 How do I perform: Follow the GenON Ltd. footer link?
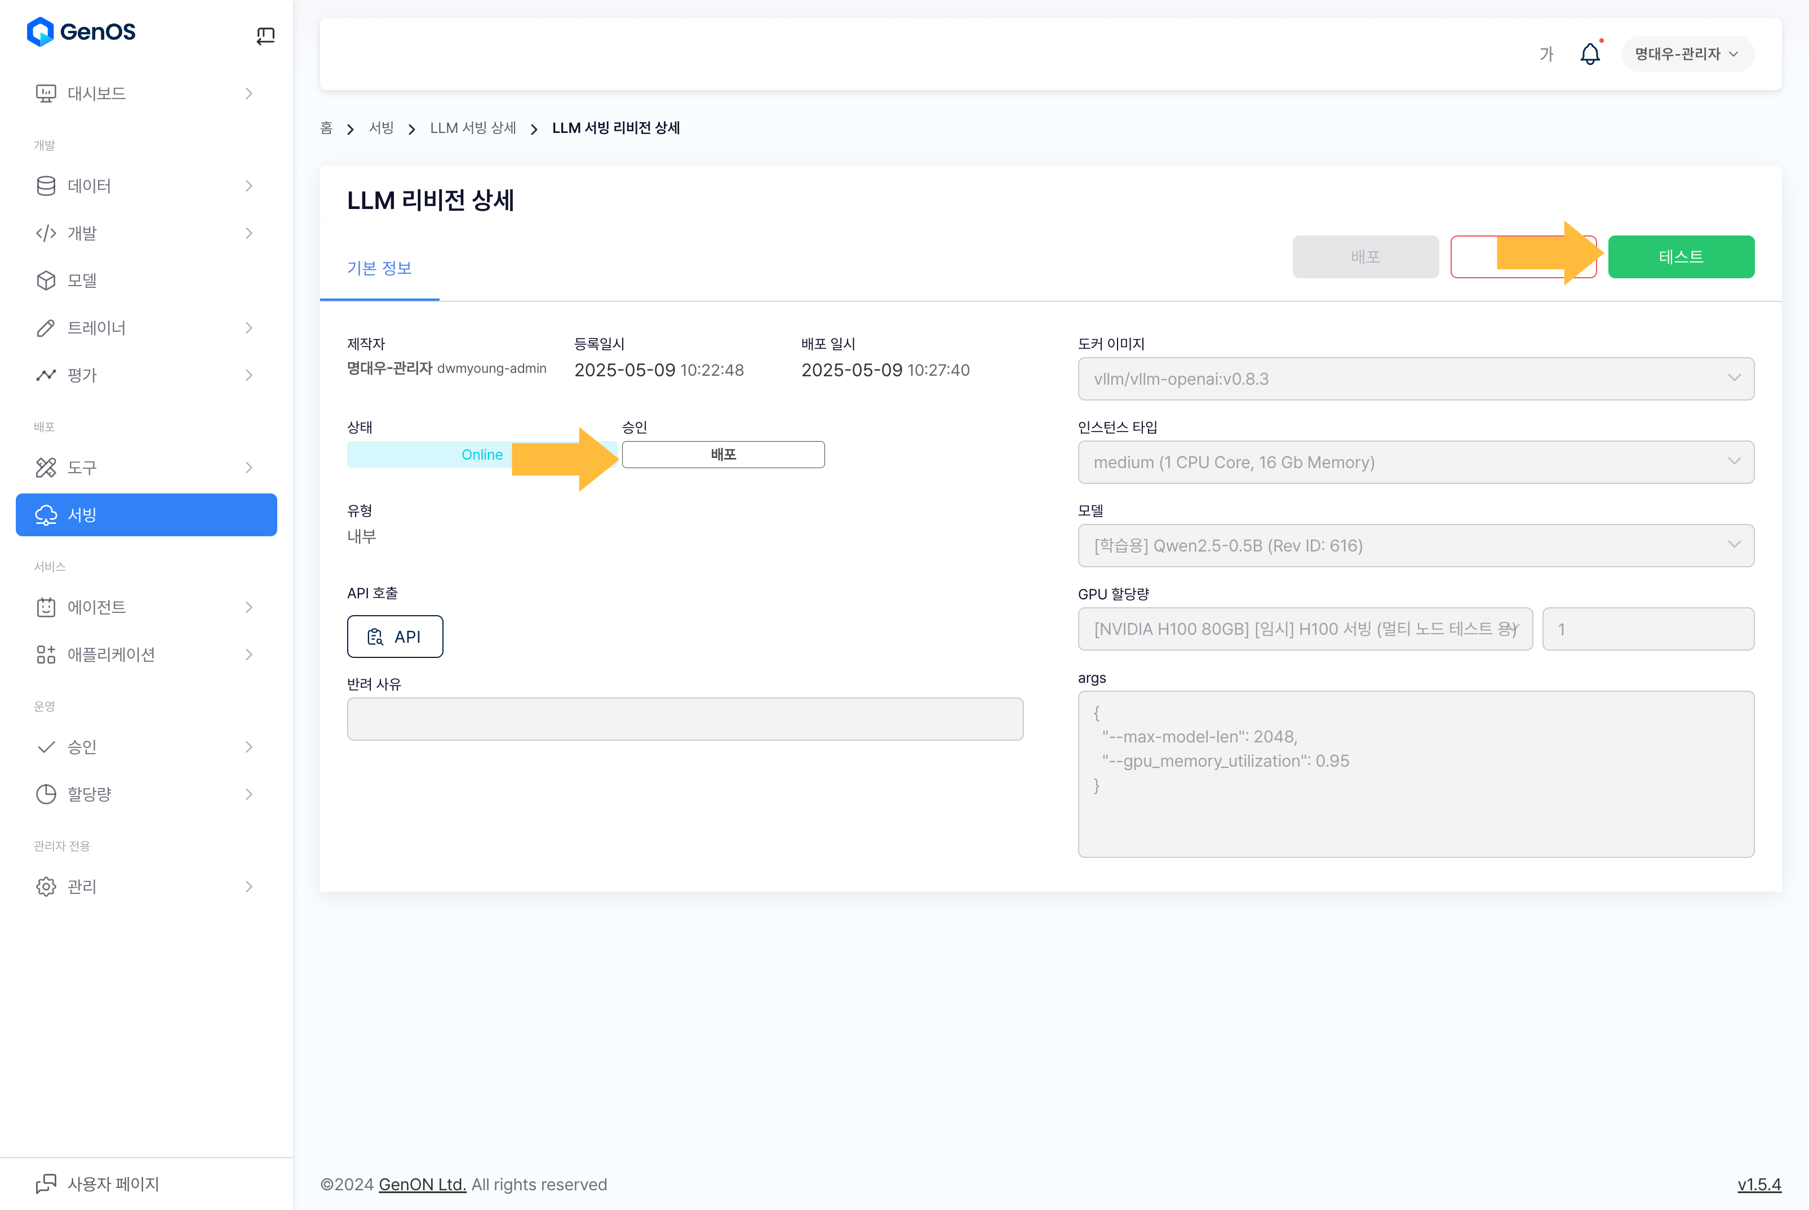click(422, 1185)
